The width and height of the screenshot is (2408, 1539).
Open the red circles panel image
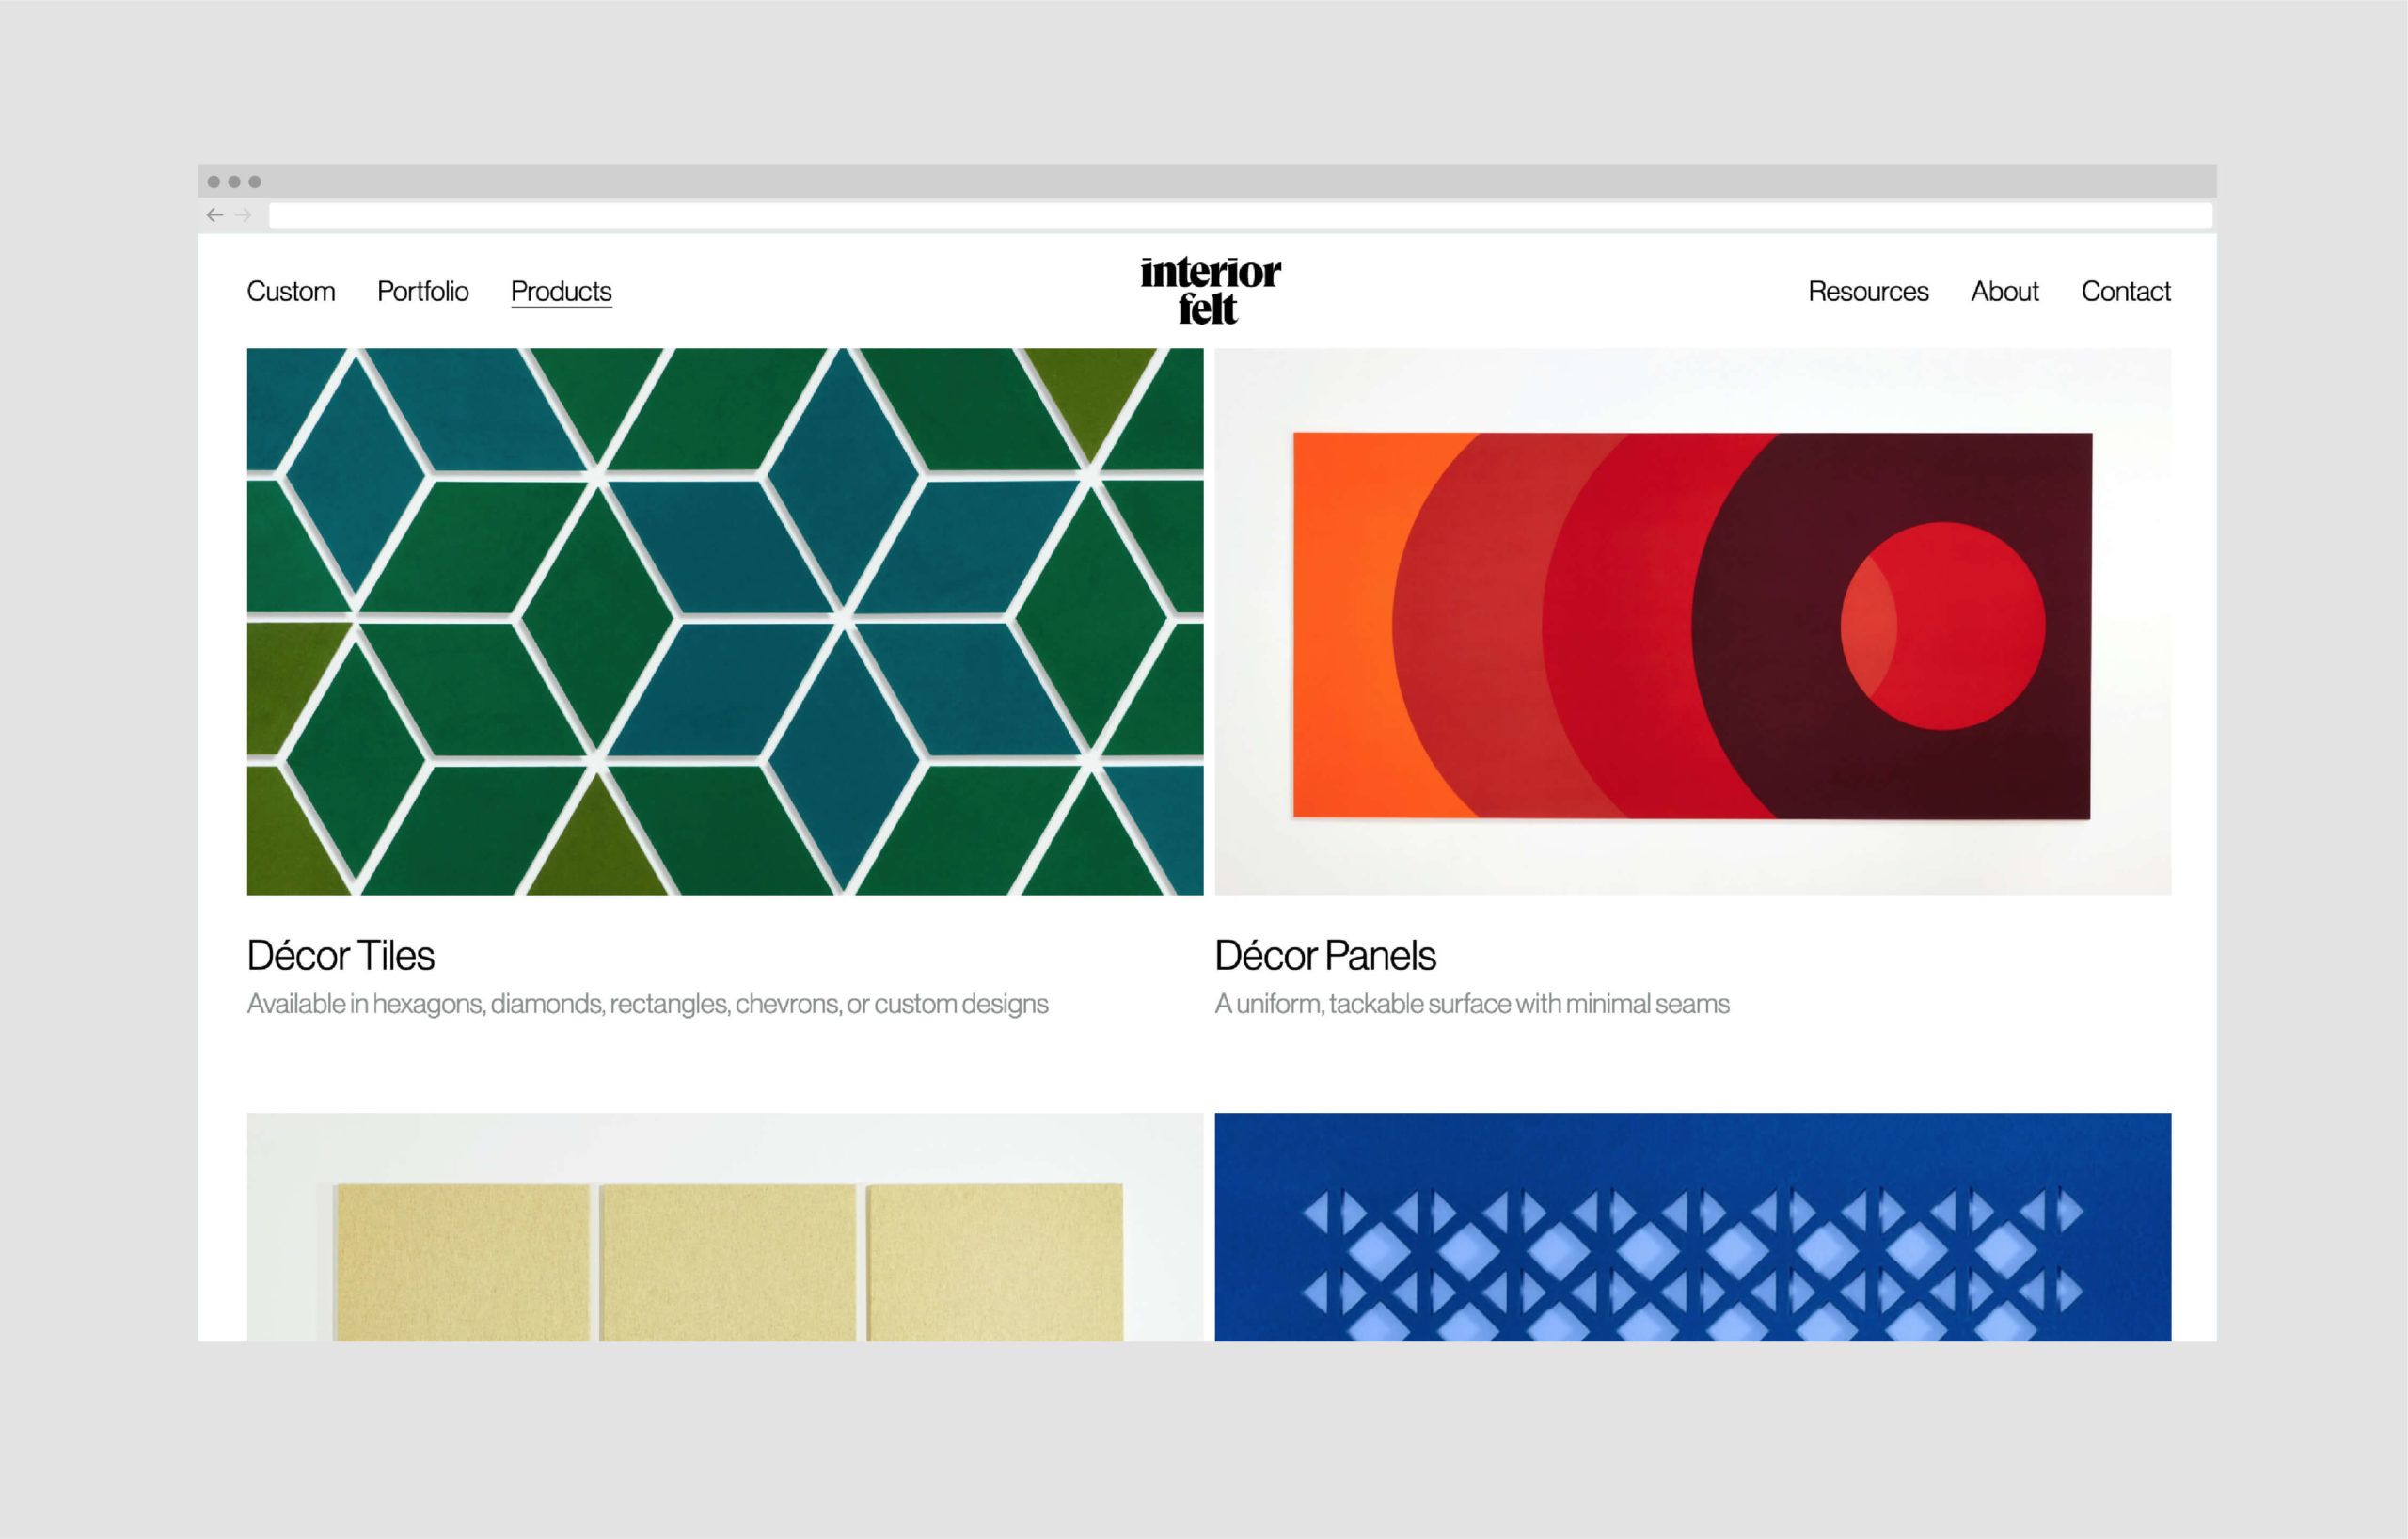click(1692, 621)
